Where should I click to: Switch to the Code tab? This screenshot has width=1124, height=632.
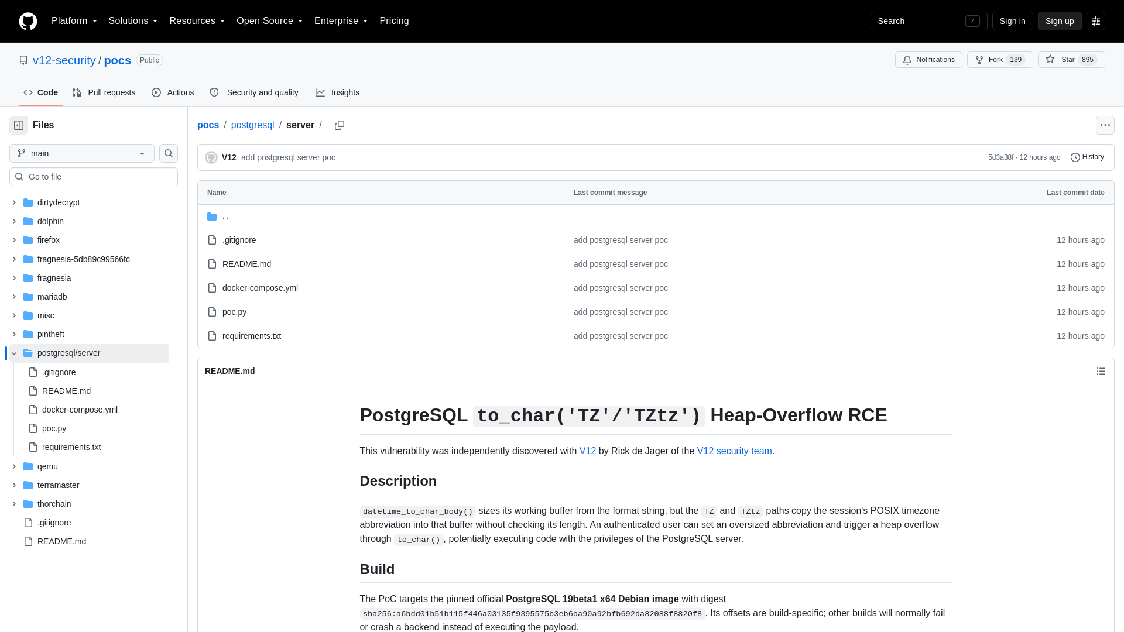click(x=41, y=92)
